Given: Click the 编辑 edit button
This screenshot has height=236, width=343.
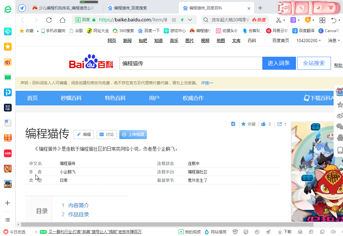Looking at the screenshot, I should coord(84,135).
